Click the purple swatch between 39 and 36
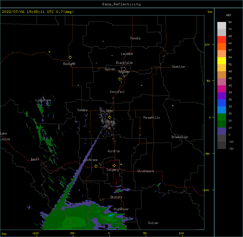Viewport: 243px width, 237px height. [x=222, y=96]
